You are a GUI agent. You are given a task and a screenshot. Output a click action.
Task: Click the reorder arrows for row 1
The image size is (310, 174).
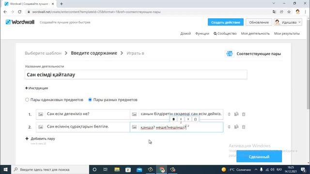tap(229, 114)
